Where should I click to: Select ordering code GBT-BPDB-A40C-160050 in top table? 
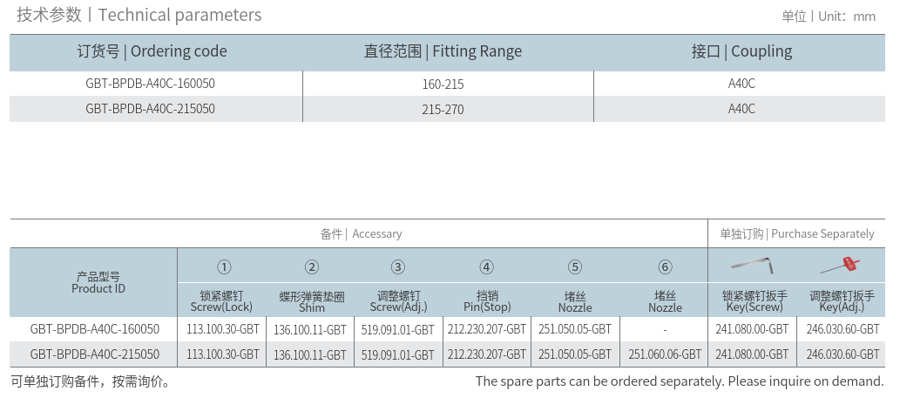click(x=151, y=84)
